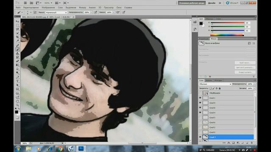Open Mini Bridge from application bar
The height and width of the screenshot is (152, 271).
point(31,3)
